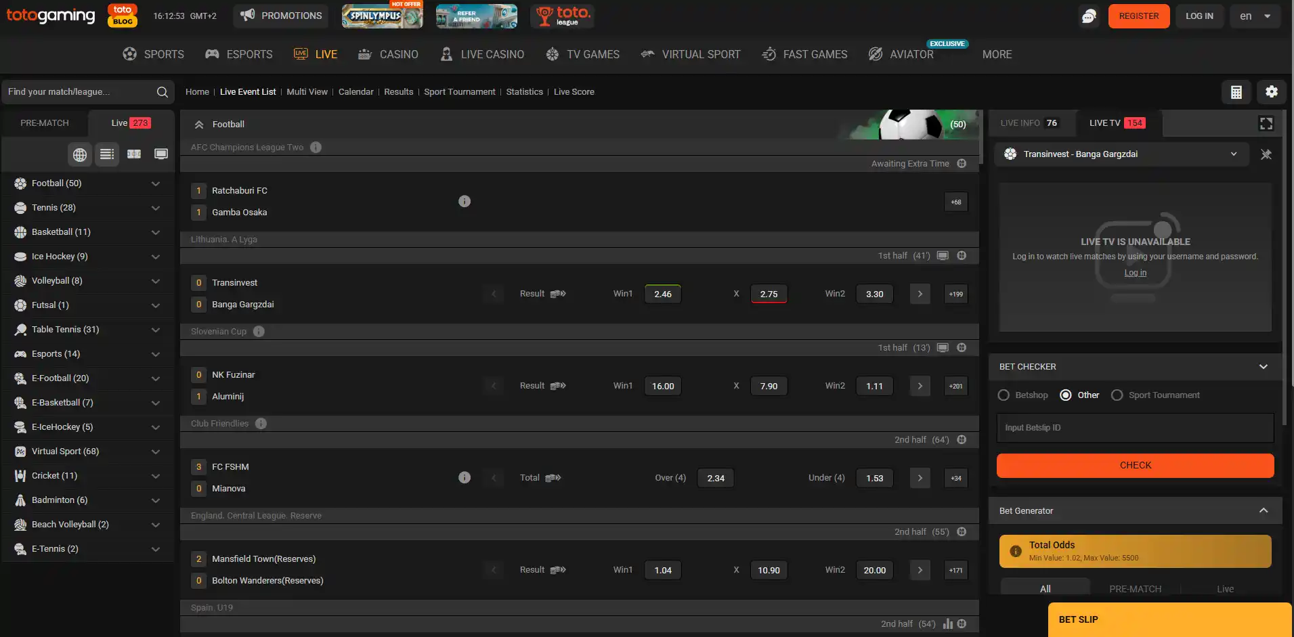Click the search magnifier icon
The width and height of the screenshot is (1294, 637).
click(163, 92)
